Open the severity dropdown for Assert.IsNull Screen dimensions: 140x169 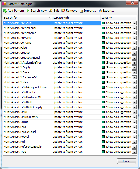coord(134,112)
